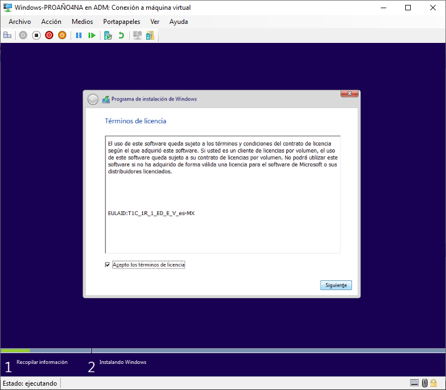Minimize the virtual machine connection window

pos(384,8)
